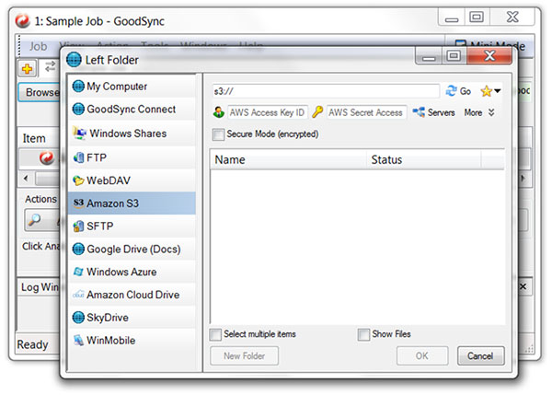The image size is (552, 395).
Task: Click the WinMobile device icon
Action: pos(78,340)
